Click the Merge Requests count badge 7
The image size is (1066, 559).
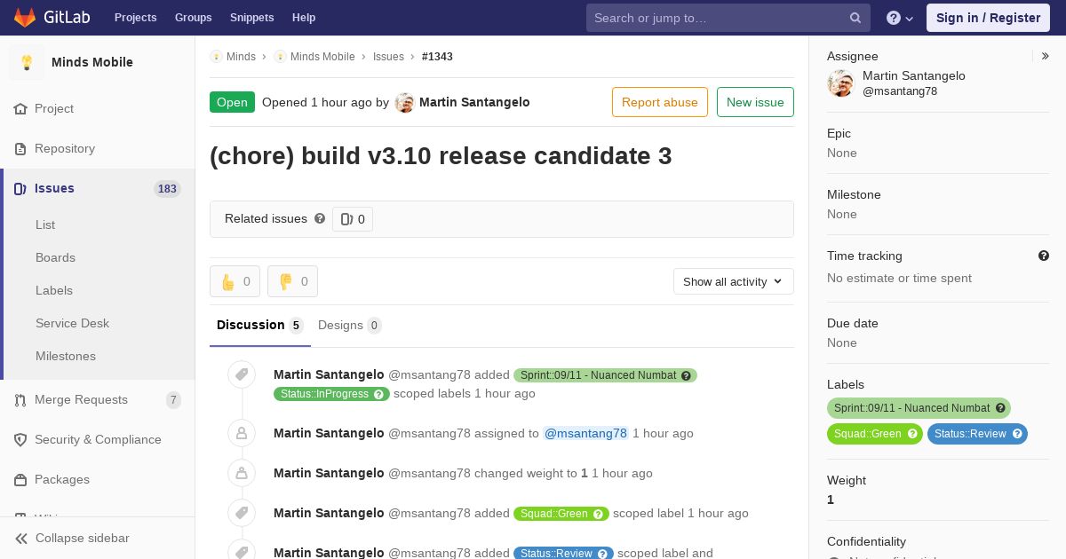(173, 400)
